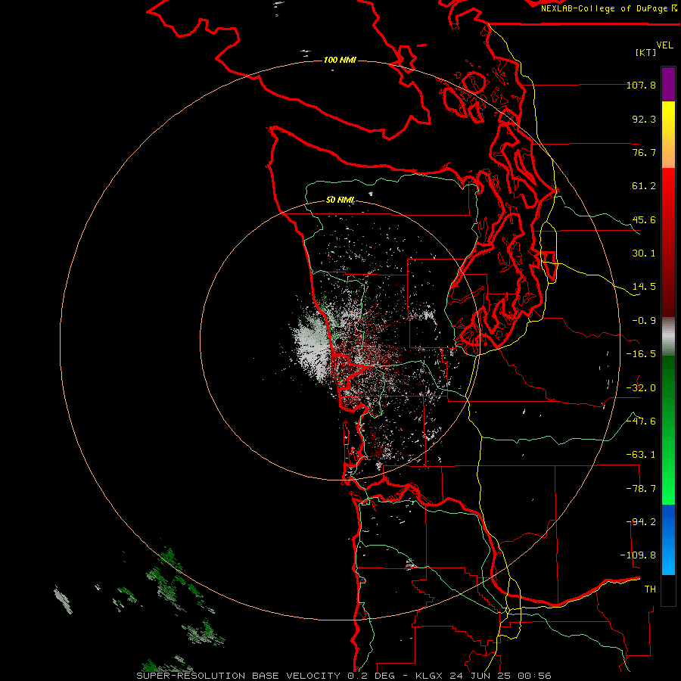Screen dimensions: 681x681
Task: Click the 50 NMI range ring label
Action: [340, 201]
